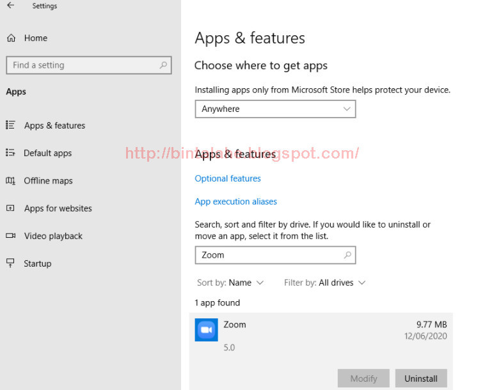Viewport: 485px width, 390px height.
Task: Click the Apps section heading in sidebar
Action: pyautogui.click(x=16, y=92)
